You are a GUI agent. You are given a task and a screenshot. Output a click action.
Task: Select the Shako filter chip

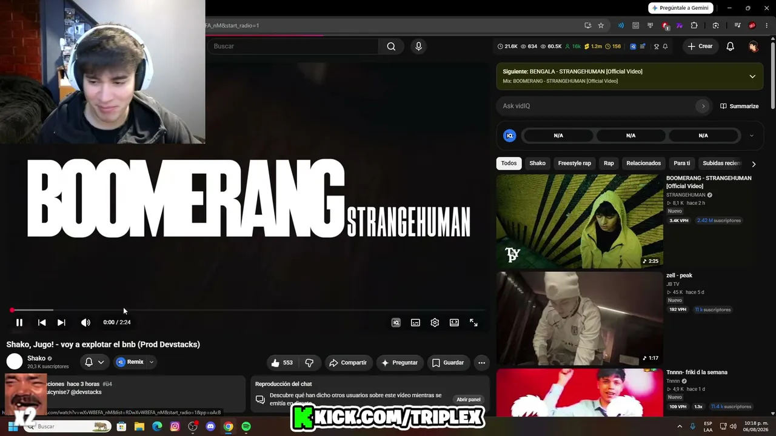coord(538,163)
